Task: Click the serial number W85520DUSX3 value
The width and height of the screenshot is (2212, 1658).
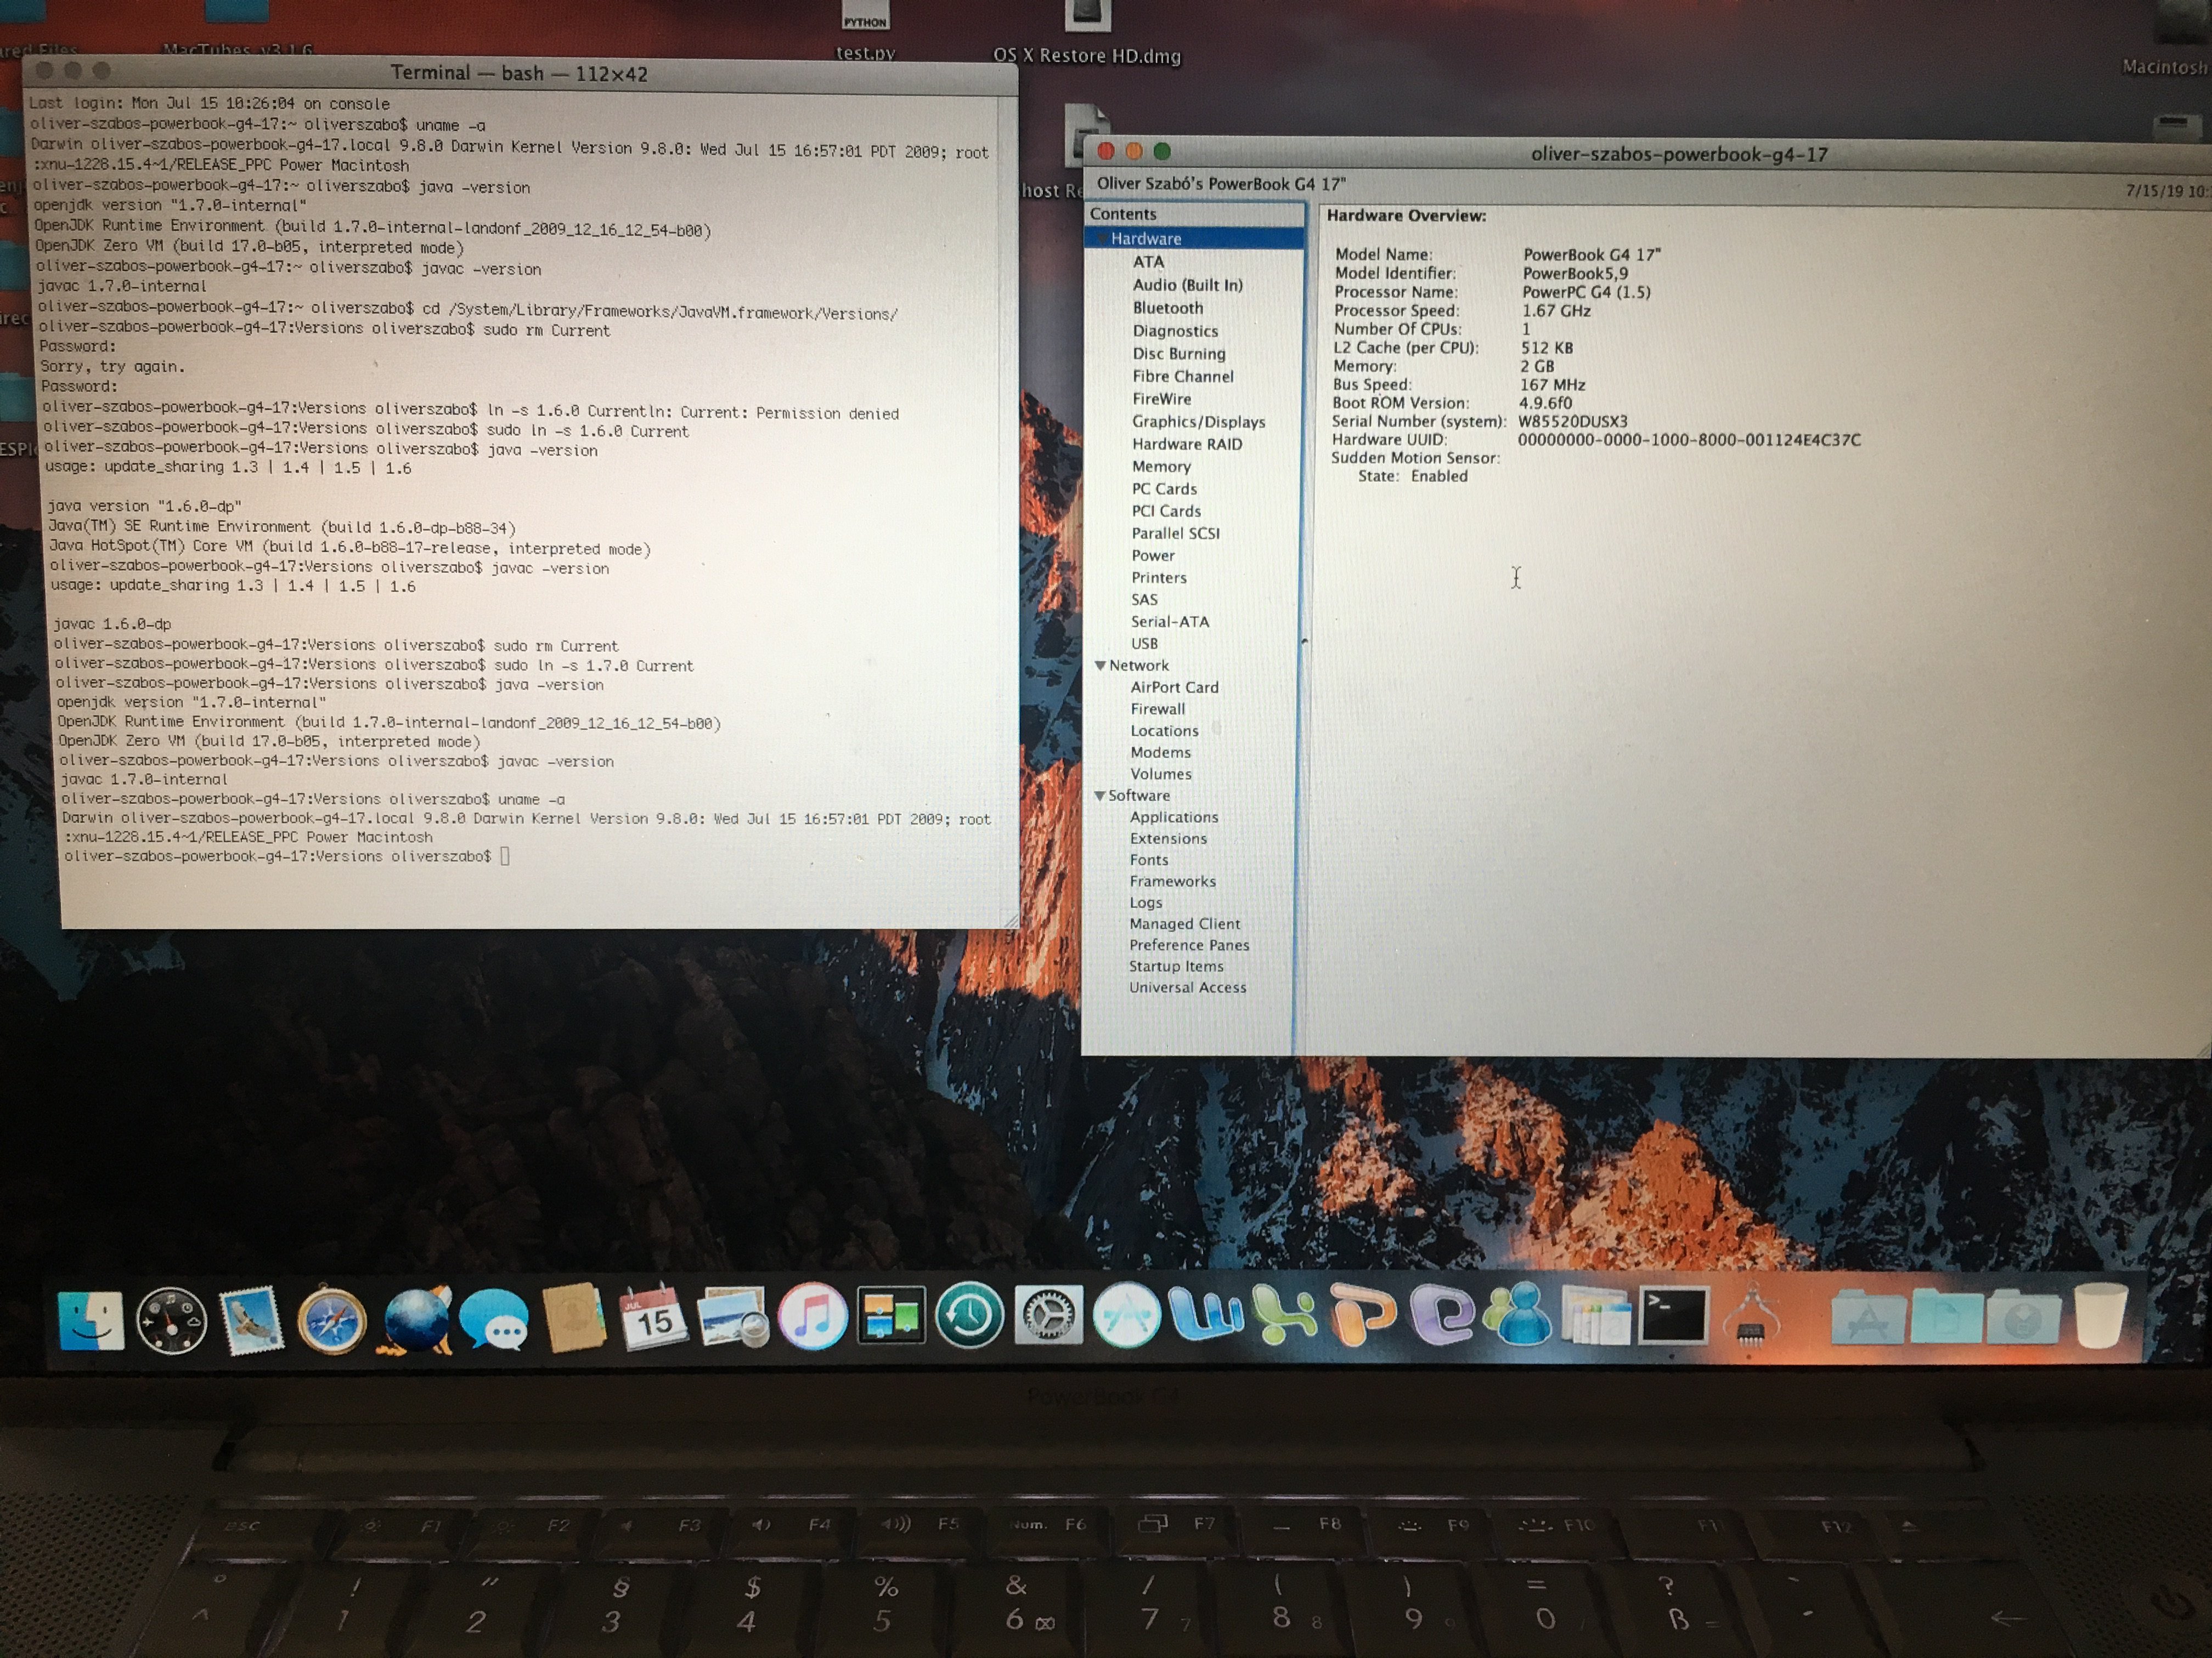Action: click(1573, 422)
